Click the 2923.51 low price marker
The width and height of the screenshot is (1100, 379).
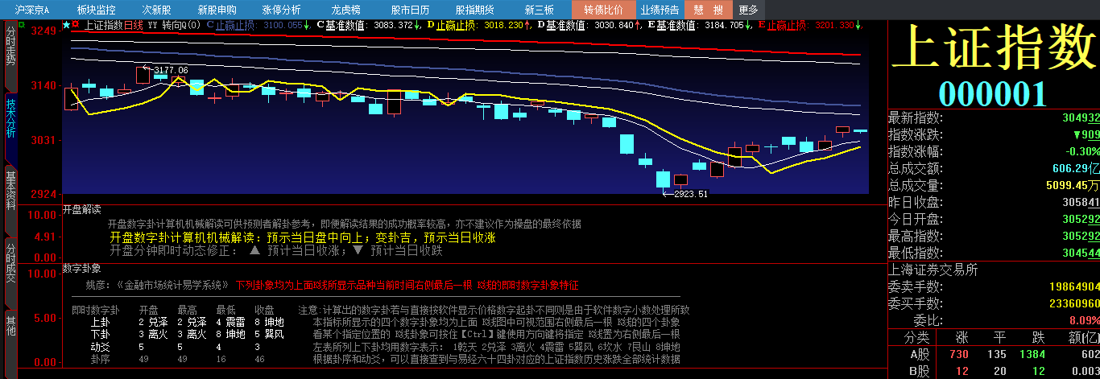[x=691, y=194]
